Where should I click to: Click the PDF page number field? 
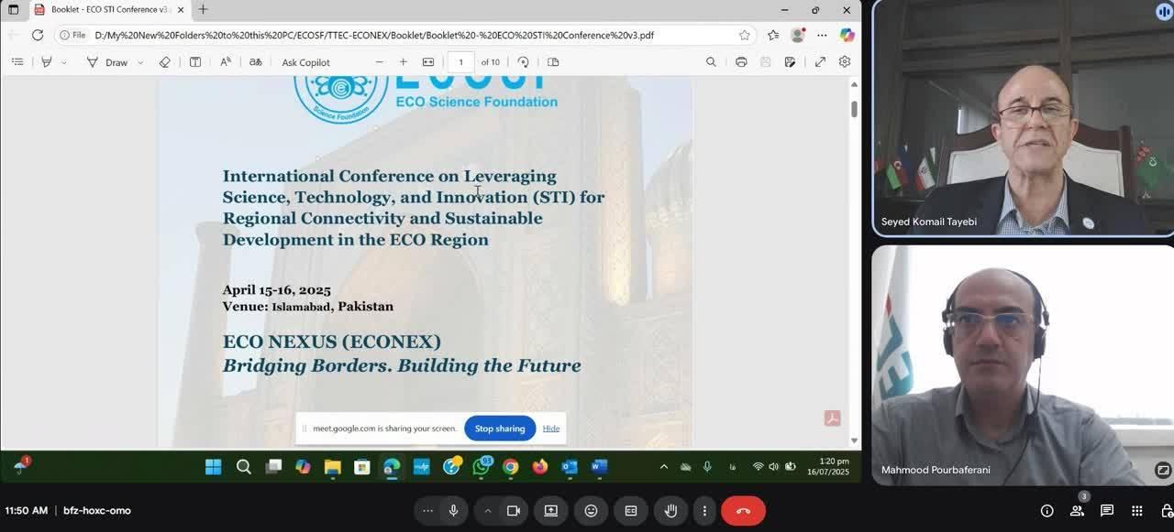tap(460, 62)
